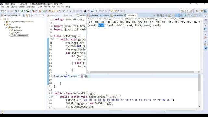Maximize the Package Explorer view

(43, 15)
